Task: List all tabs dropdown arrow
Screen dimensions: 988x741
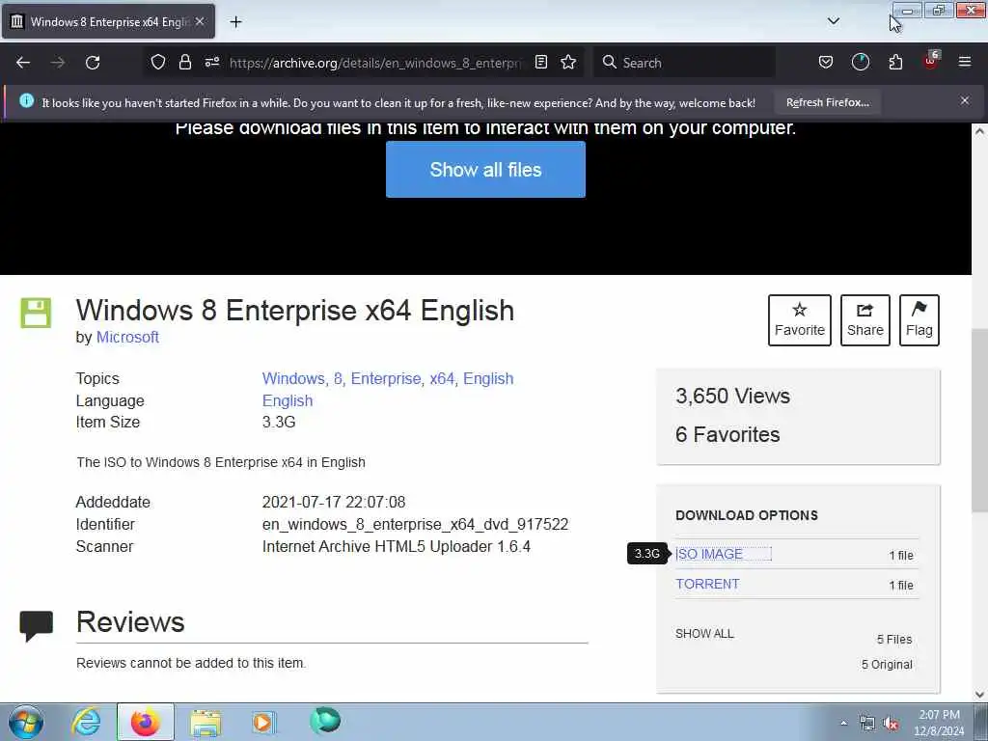Action: click(833, 21)
